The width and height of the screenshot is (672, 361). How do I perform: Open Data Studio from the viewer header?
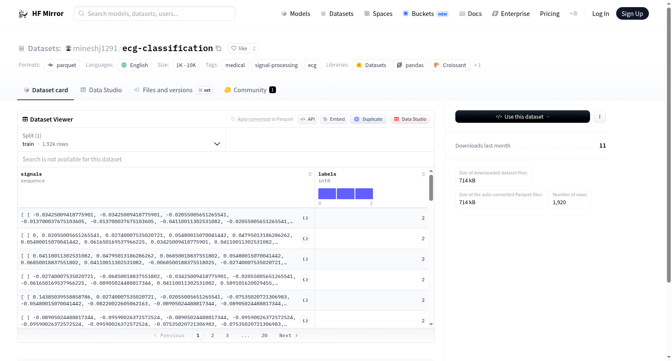point(410,119)
